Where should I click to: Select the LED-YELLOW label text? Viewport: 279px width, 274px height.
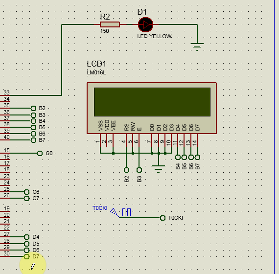pyautogui.click(x=155, y=36)
